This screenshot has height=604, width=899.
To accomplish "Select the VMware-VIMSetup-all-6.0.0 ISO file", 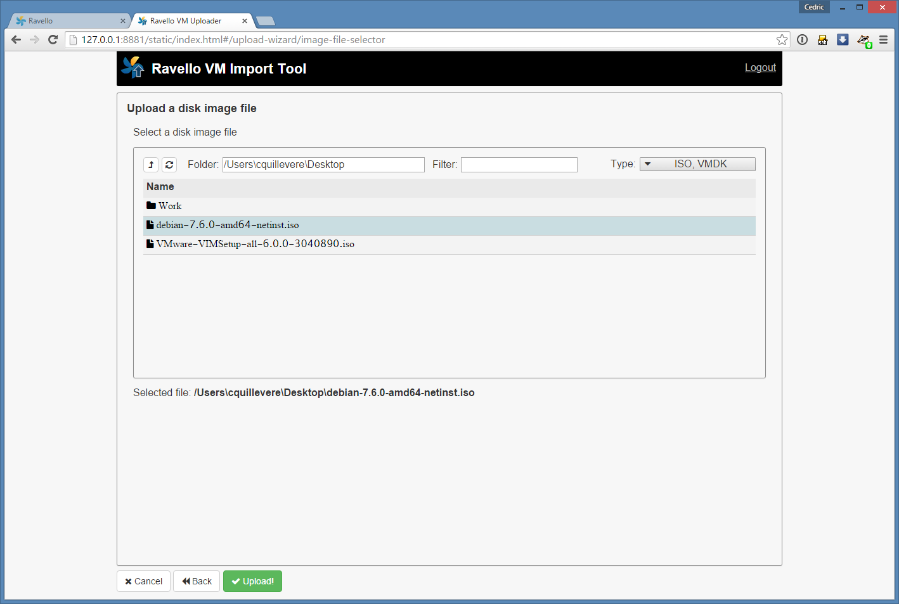I will point(255,244).
